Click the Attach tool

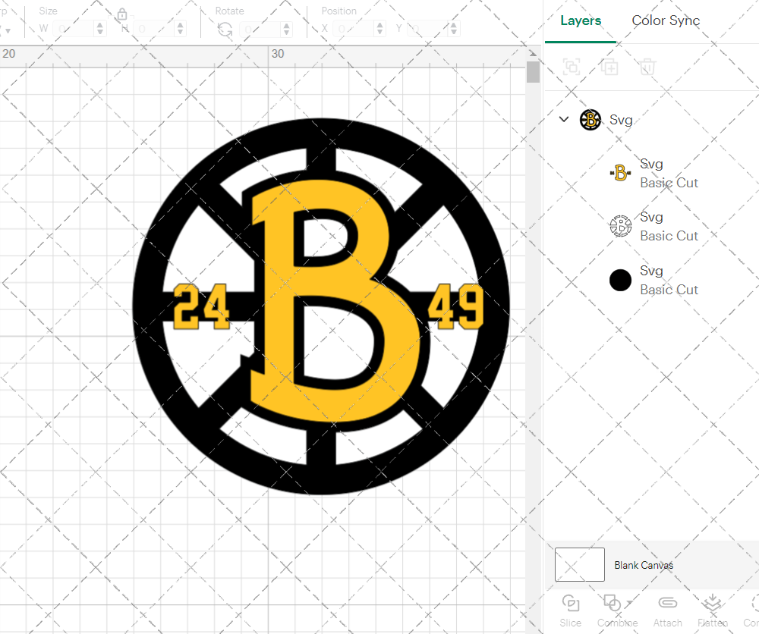click(x=667, y=610)
